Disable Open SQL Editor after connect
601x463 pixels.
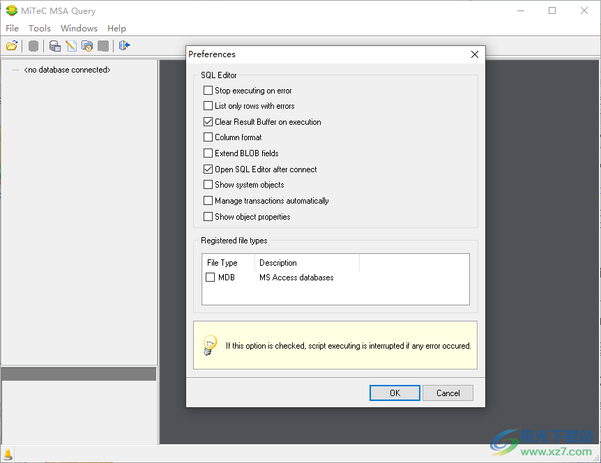208,169
